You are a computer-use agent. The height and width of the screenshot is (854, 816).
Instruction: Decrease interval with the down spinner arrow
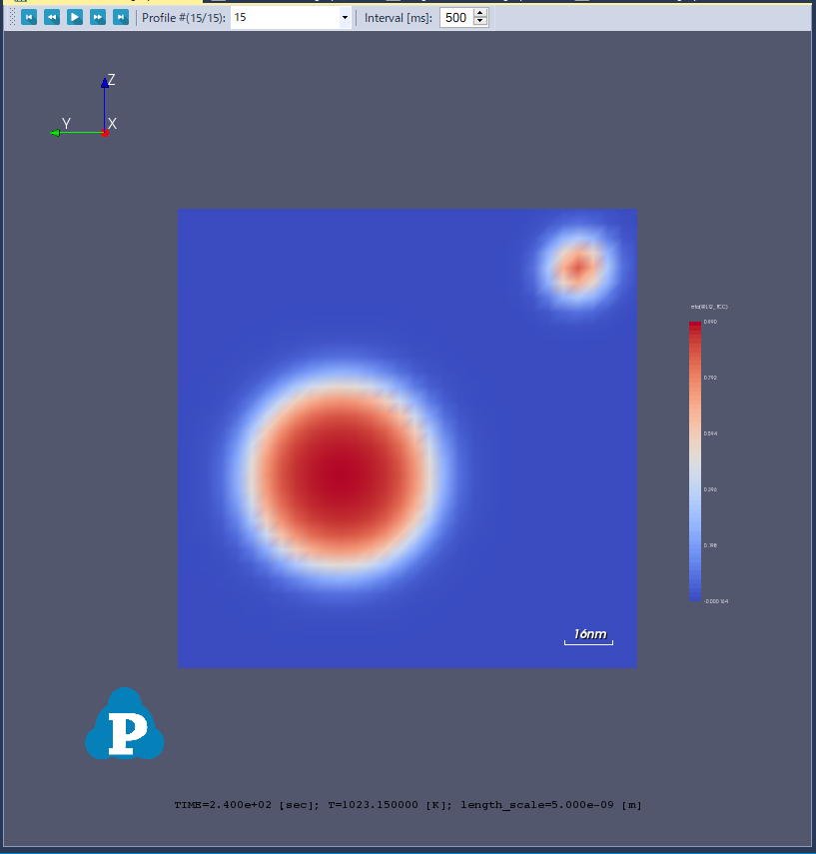pyautogui.click(x=480, y=22)
